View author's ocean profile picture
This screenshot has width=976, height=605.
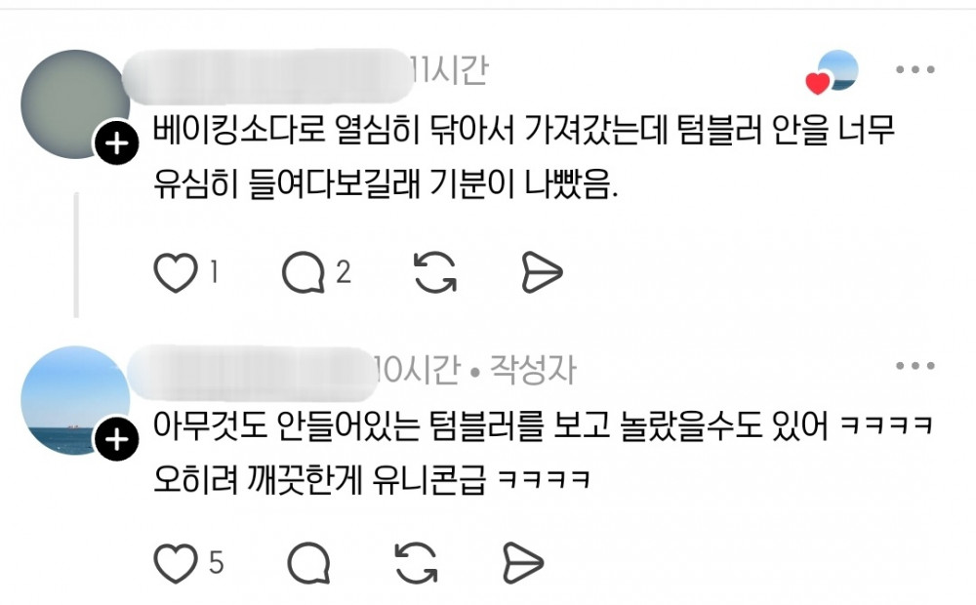[x=75, y=400]
